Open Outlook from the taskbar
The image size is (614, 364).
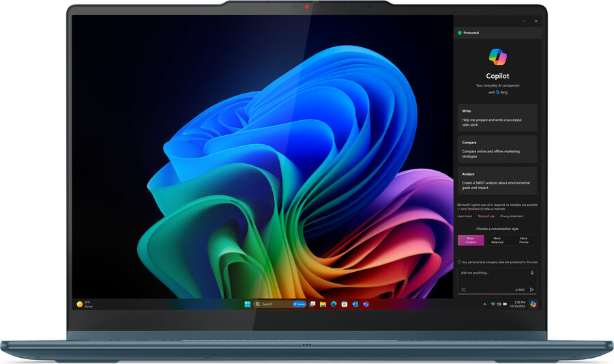click(x=355, y=304)
